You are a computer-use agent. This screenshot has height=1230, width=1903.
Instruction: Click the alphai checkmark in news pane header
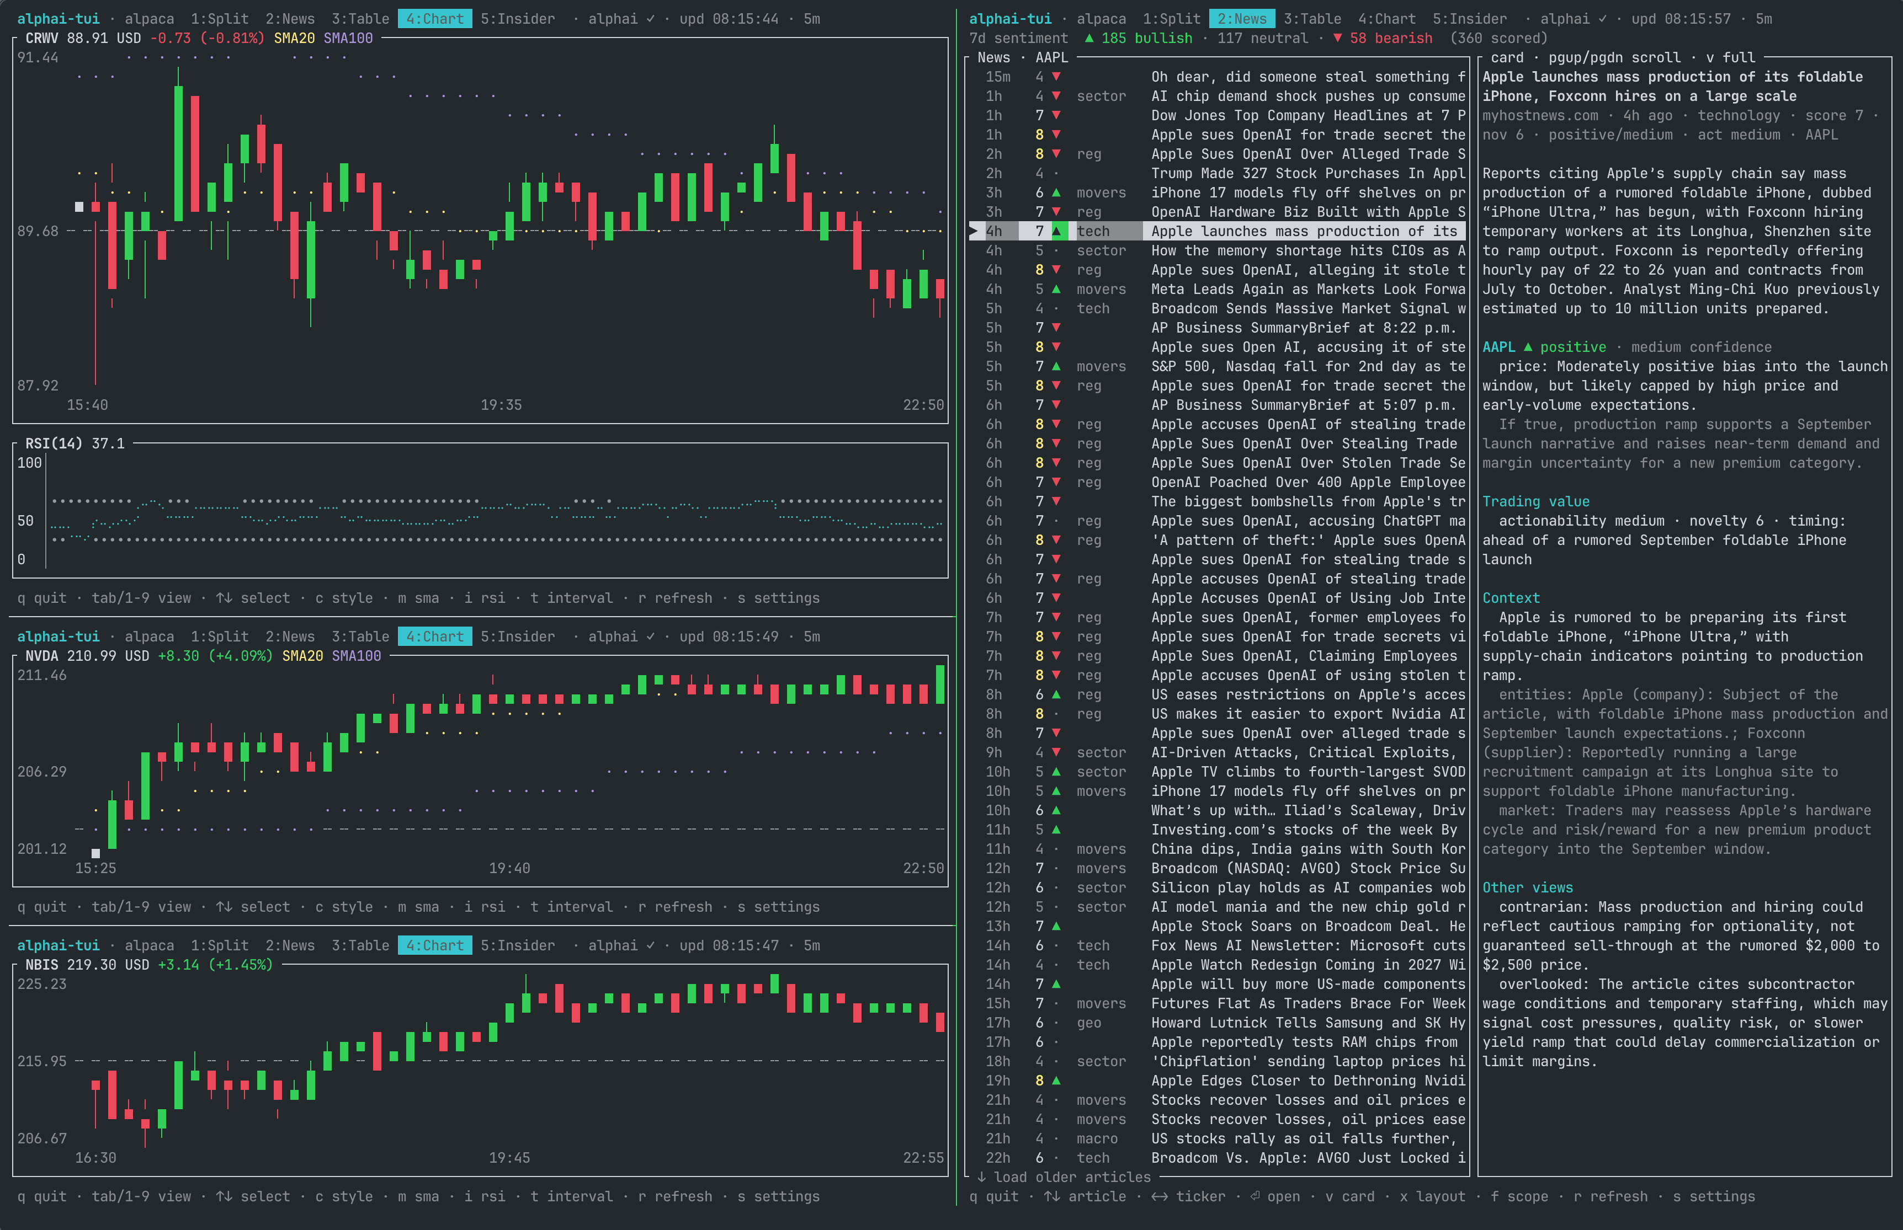(1602, 18)
